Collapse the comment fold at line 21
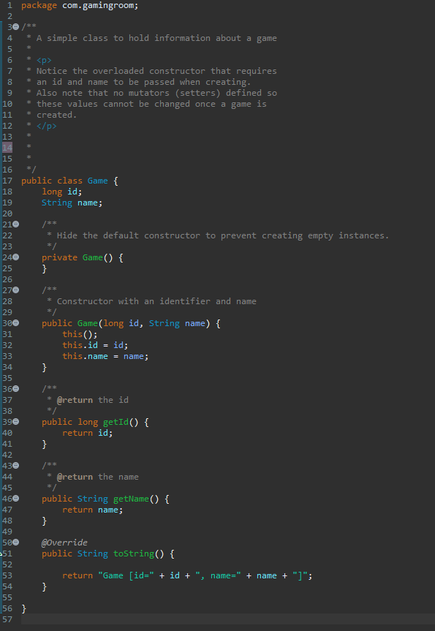 pos(16,224)
